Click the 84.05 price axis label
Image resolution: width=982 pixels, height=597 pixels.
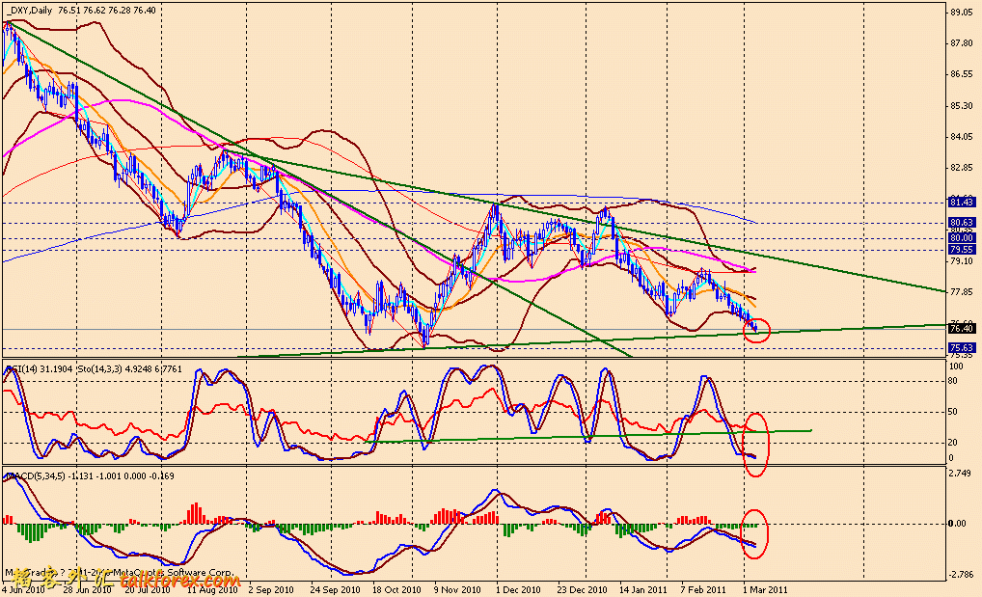click(962, 137)
